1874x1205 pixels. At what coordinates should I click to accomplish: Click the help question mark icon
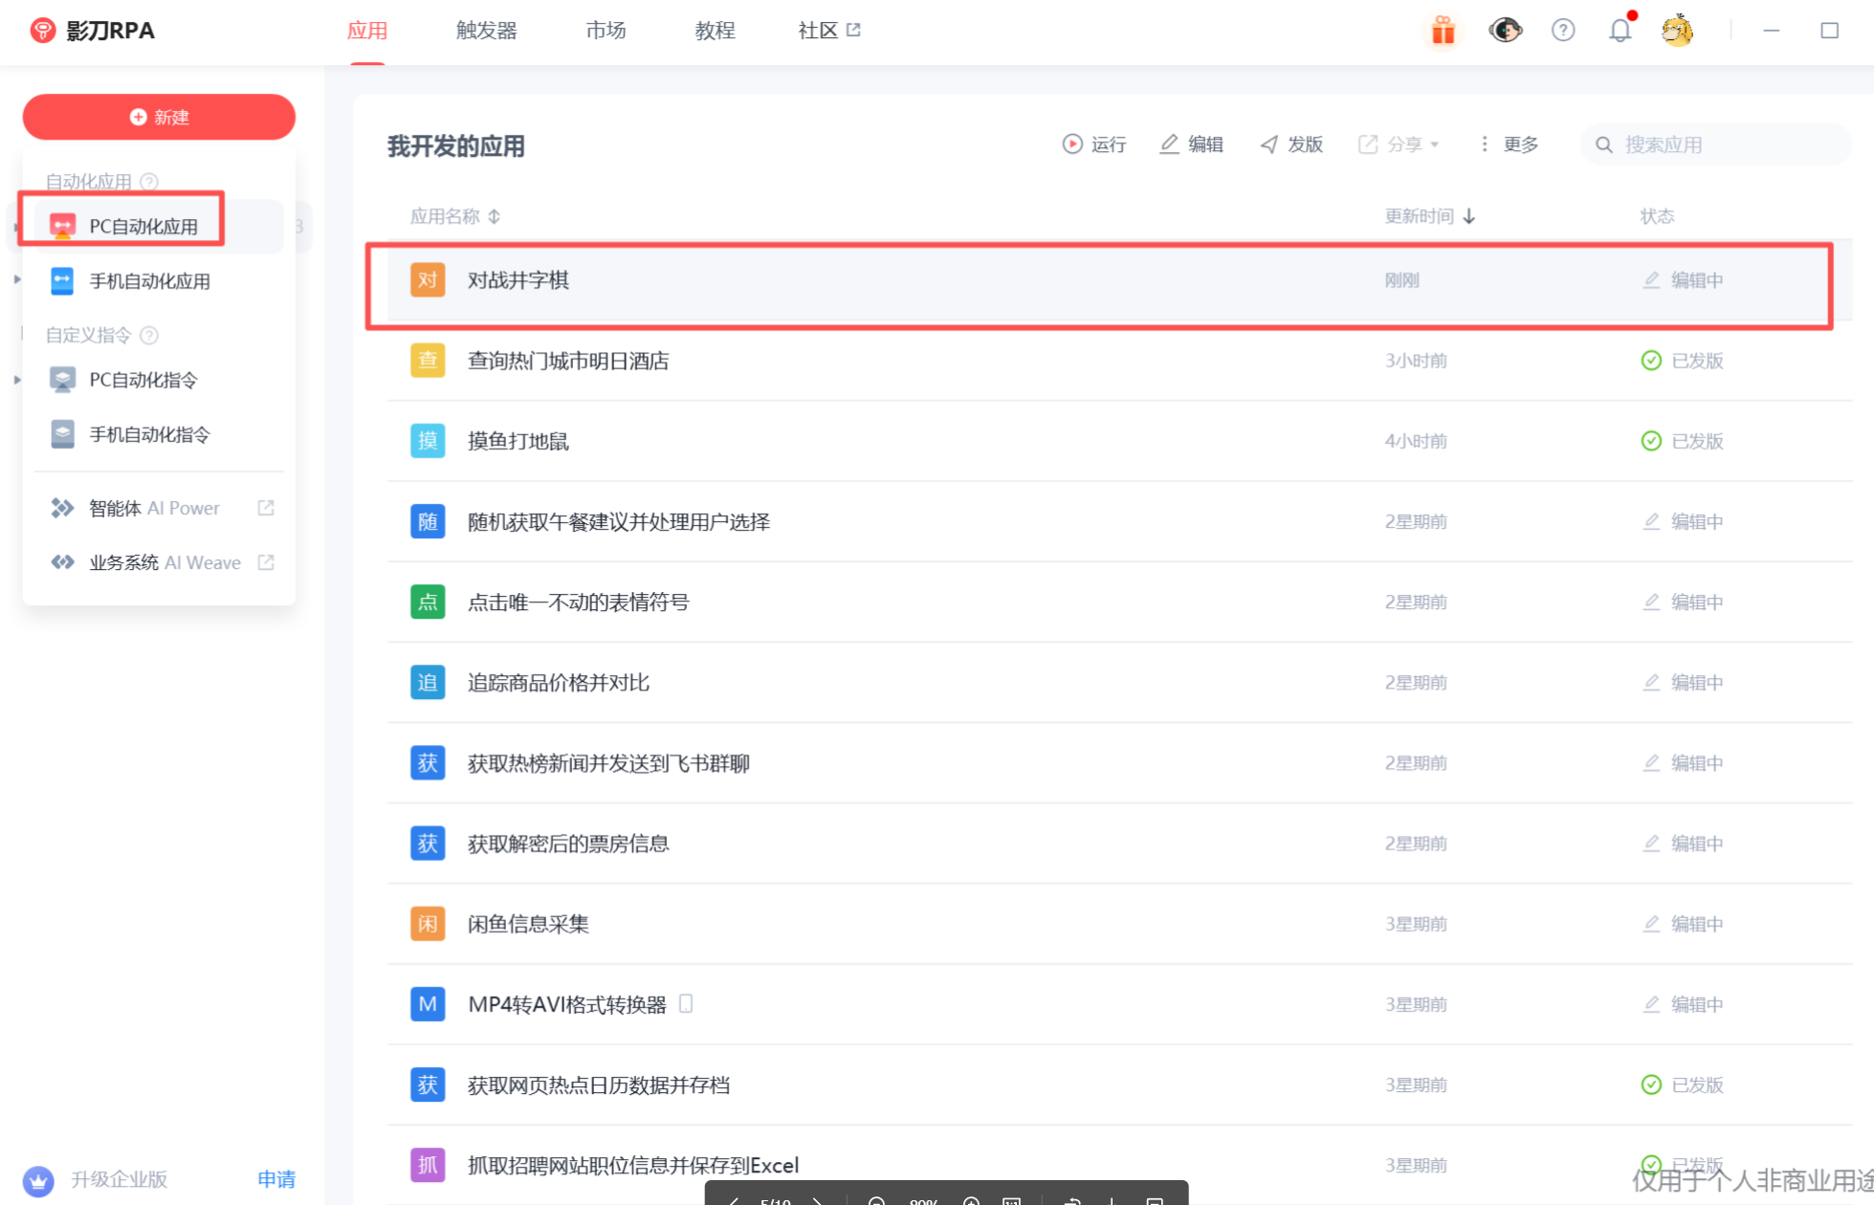point(1562,31)
